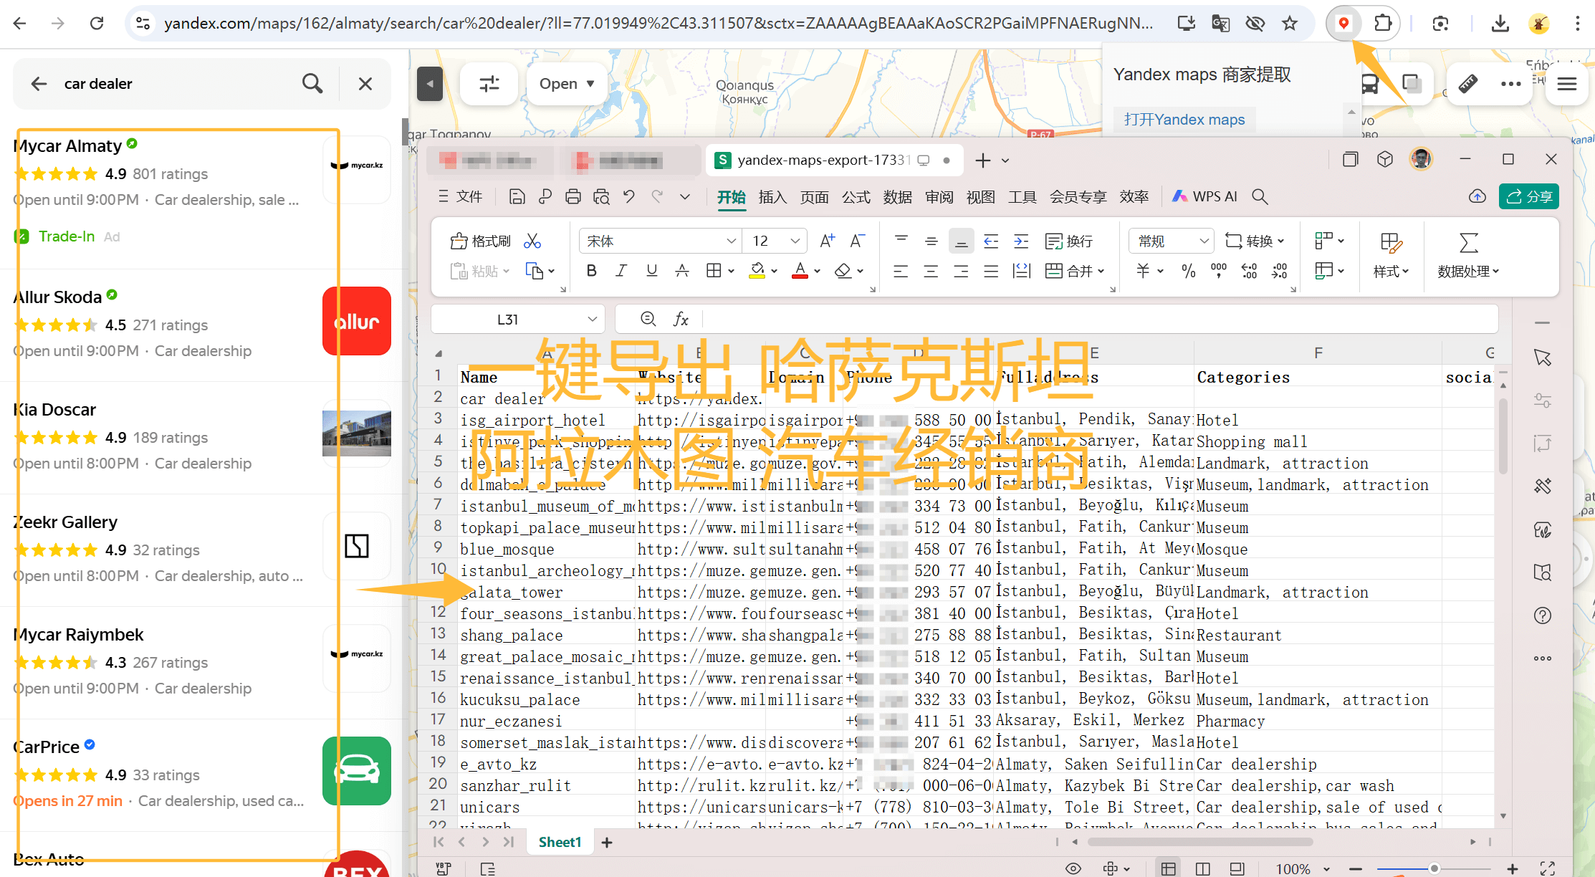The width and height of the screenshot is (1595, 877).
Task: Switch to the 视图 view tab
Action: point(980,196)
